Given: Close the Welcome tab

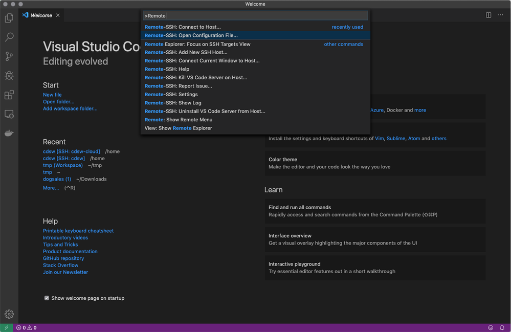Looking at the screenshot, I should pos(58,15).
